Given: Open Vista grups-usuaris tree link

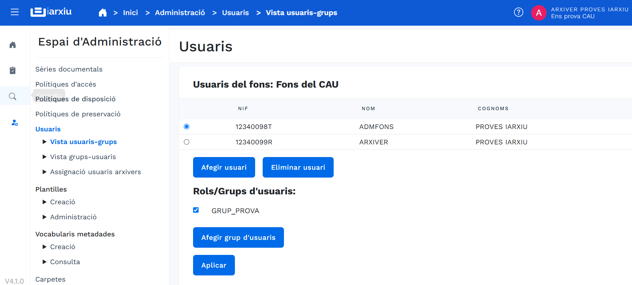Looking at the screenshot, I should (x=83, y=157).
